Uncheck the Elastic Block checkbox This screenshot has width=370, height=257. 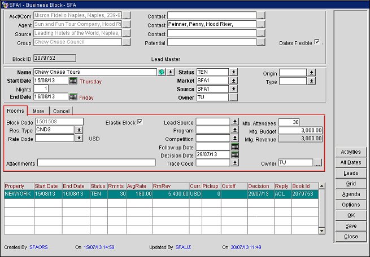pyautogui.click(x=140, y=122)
